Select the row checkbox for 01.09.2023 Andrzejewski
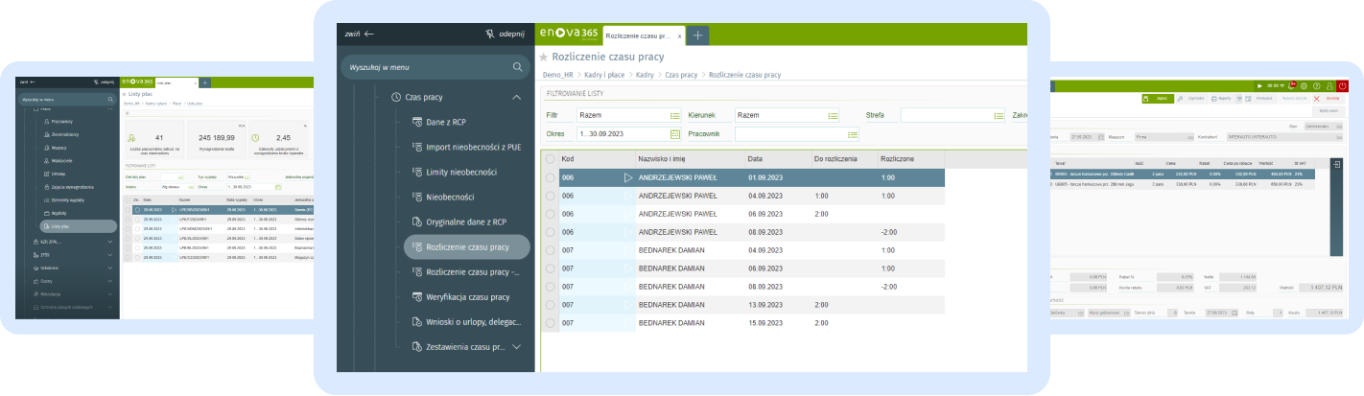Viewport: 1364px width, 396px height. [550, 177]
